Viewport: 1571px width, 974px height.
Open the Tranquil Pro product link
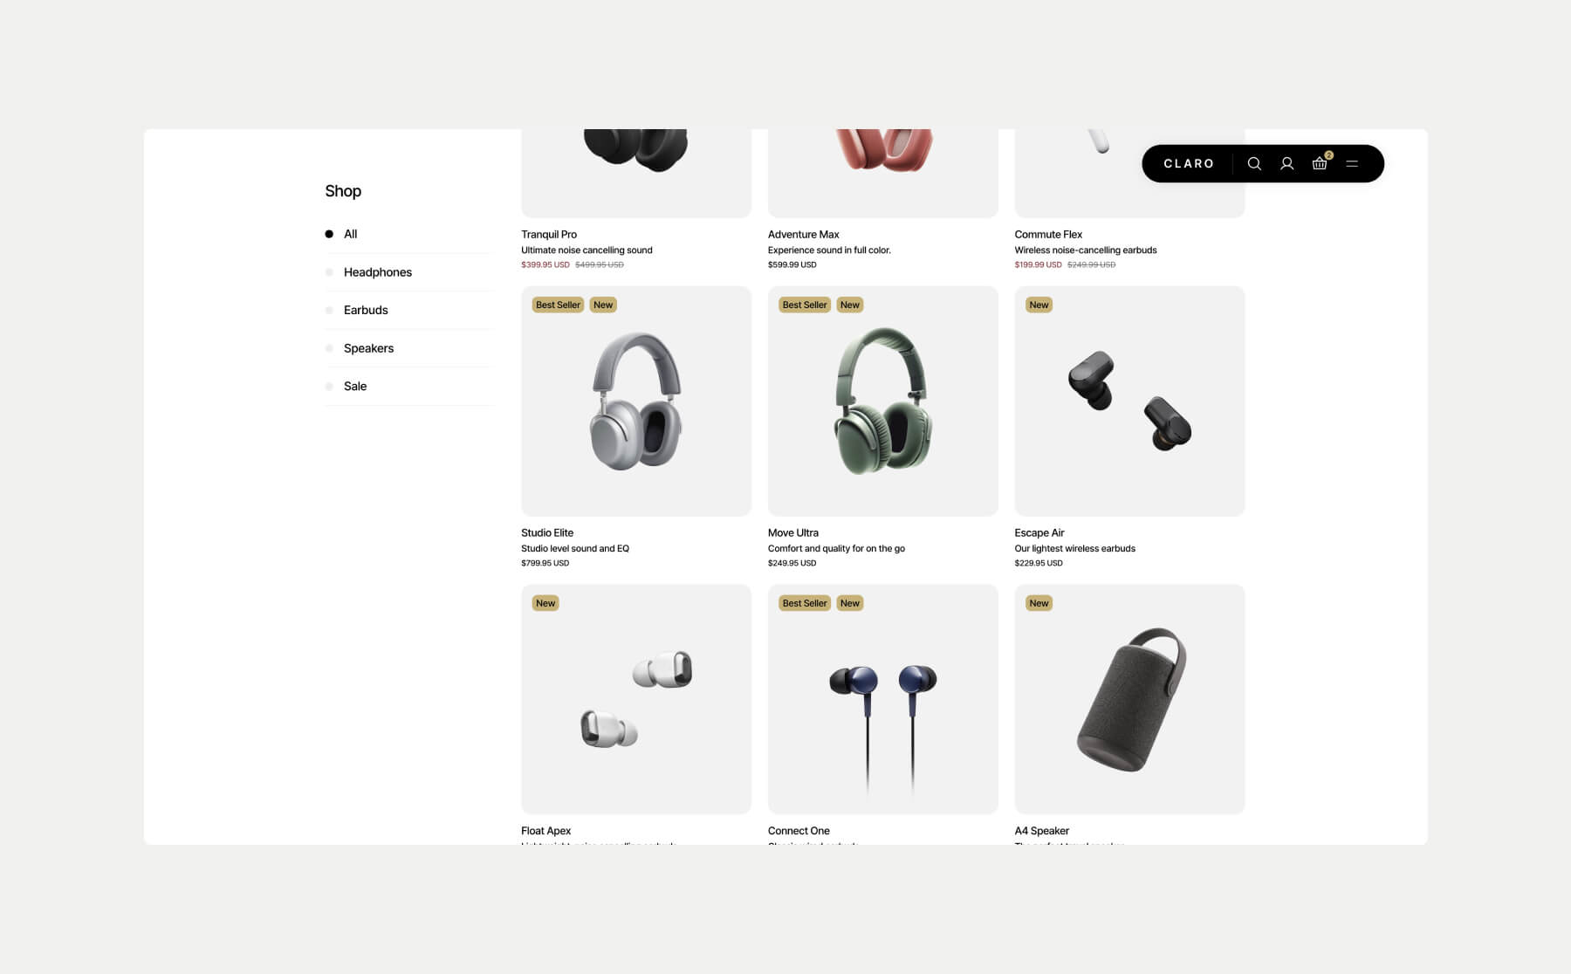pyautogui.click(x=549, y=234)
